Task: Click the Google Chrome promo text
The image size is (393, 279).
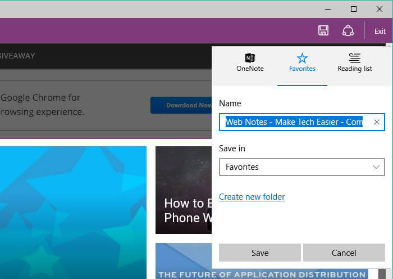Action: 42,105
